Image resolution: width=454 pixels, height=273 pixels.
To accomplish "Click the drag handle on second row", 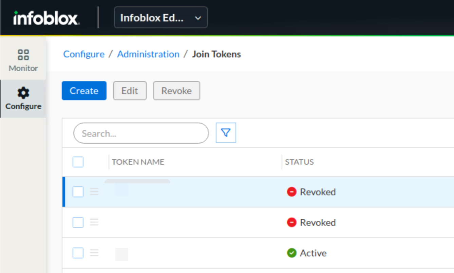I will [94, 222].
